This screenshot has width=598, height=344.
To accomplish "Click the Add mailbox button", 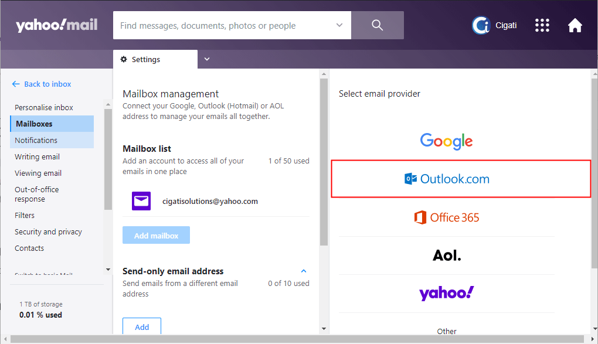I will (156, 236).
